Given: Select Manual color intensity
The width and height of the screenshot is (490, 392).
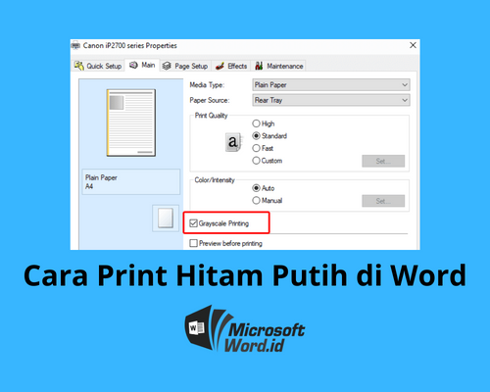Looking at the screenshot, I should [x=268, y=201].
